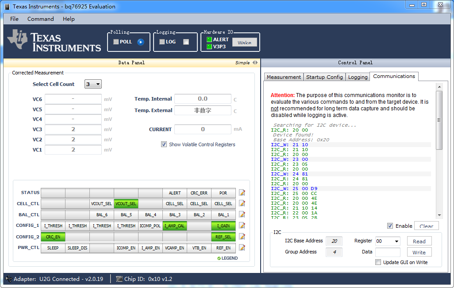Click the communications log scrollbar thumb
This screenshot has height=288, width=454.
pos(439,121)
